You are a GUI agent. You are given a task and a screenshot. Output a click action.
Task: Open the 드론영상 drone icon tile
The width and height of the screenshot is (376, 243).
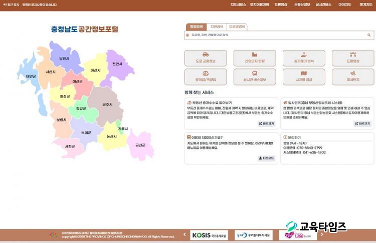(353, 58)
